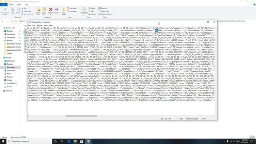256x144 pixels.
Task: Open the Notepad File menu
Action: click(29, 26)
